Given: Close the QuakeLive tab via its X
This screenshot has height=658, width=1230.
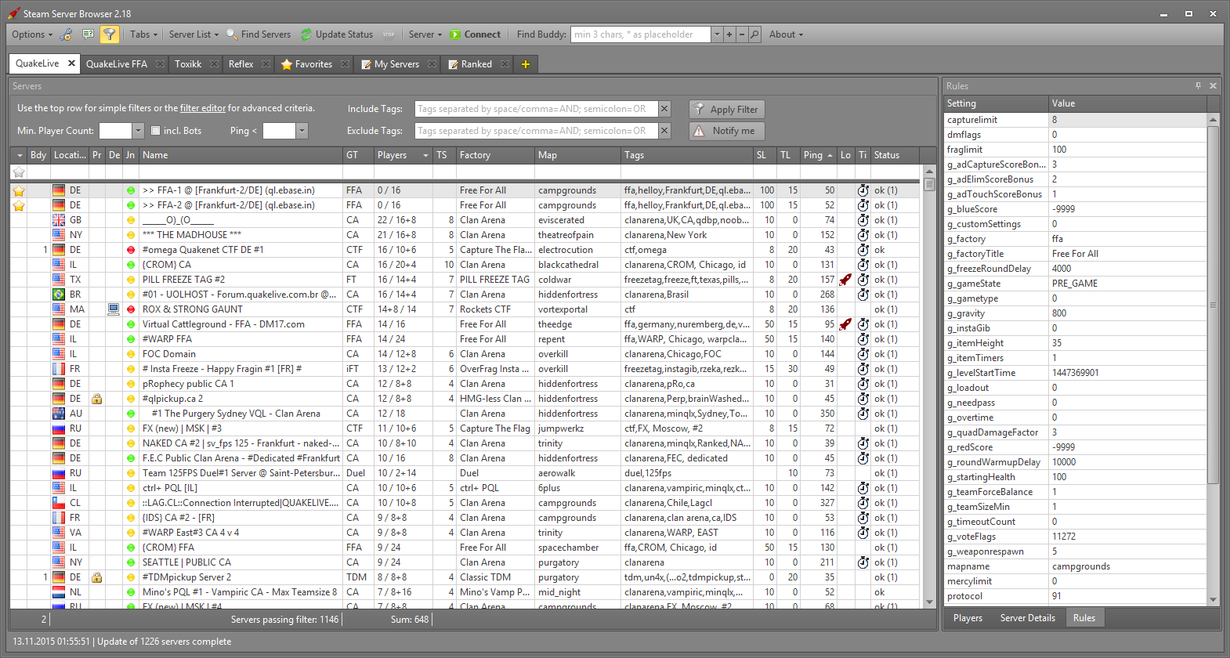Looking at the screenshot, I should click(x=71, y=63).
